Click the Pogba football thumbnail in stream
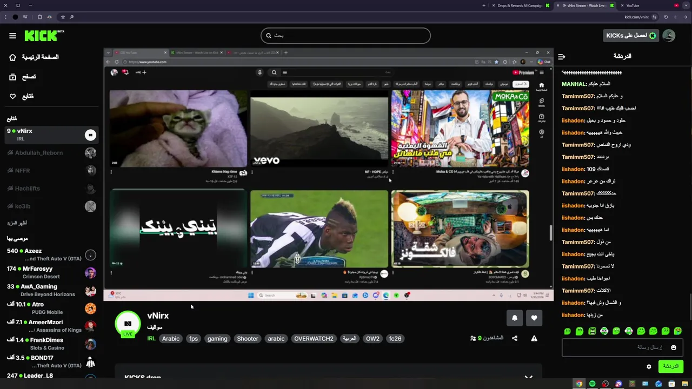This screenshot has height=389, width=692. pos(319,229)
